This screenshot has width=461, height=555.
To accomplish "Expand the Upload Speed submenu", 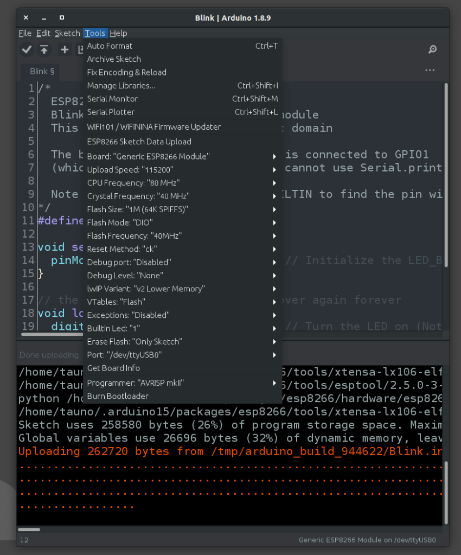I will (x=182, y=169).
